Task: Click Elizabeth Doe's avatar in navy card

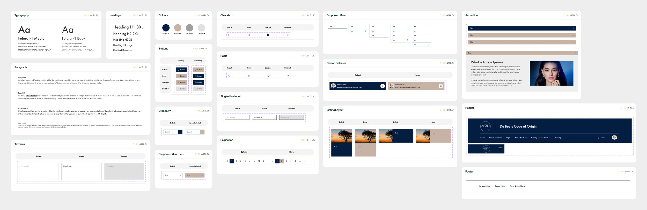Action: (x=333, y=86)
